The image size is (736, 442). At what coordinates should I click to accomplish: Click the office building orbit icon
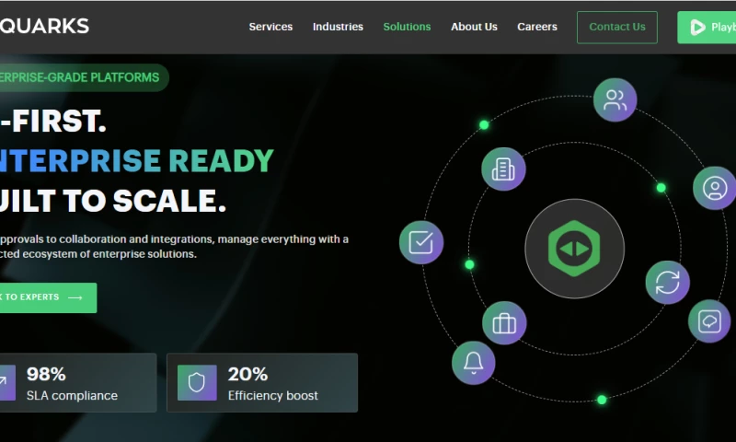pyautogui.click(x=503, y=169)
